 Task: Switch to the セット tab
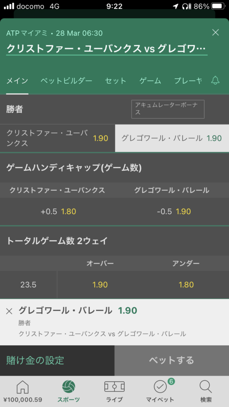pyautogui.click(x=116, y=81)
